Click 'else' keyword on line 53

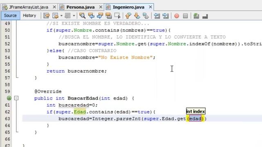[x=56, y=51]
